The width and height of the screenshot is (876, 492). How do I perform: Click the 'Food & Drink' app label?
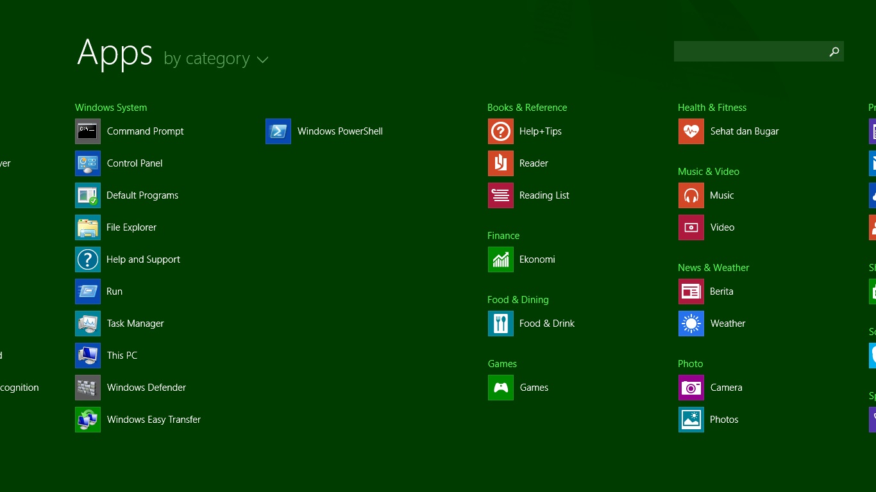coord(547,324)
